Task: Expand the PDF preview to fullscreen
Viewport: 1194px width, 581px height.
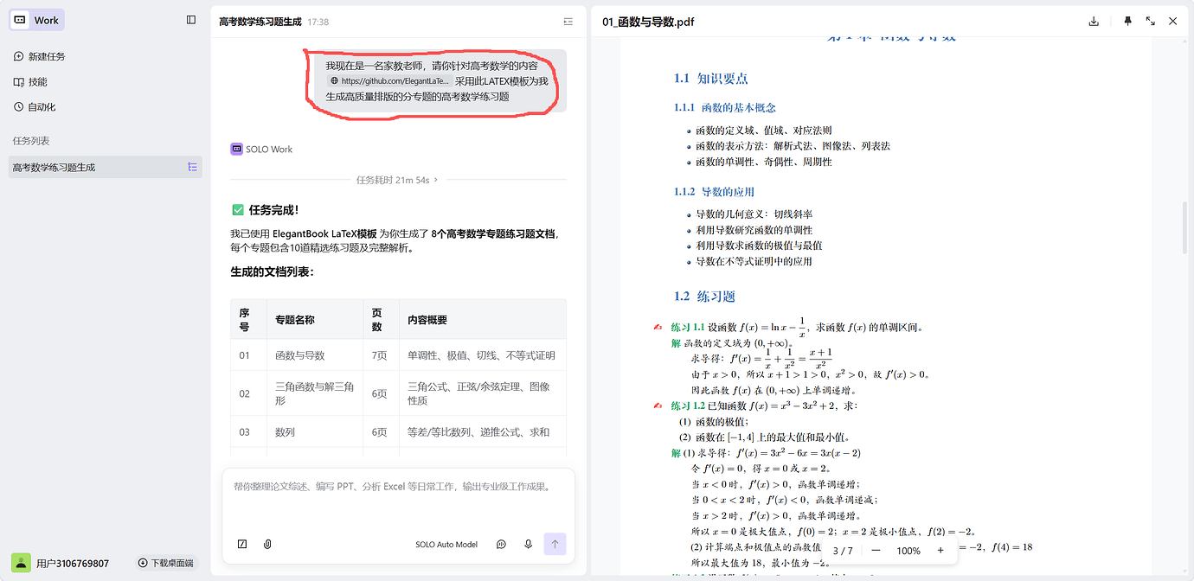Action: click(x=1151, y=22)
